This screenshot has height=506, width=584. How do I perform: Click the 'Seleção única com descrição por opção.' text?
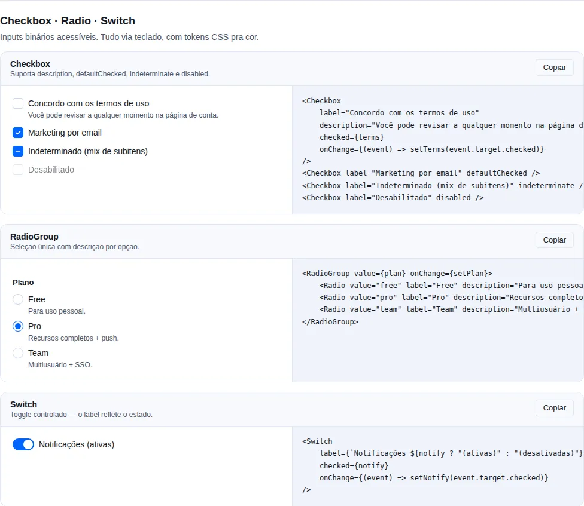[x=74, y=247]
